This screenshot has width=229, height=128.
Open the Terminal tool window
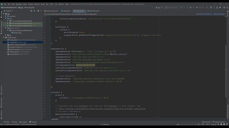click(x=33, y=122)
